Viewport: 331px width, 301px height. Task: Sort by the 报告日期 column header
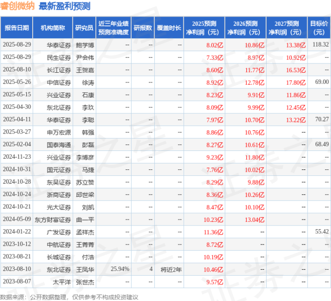17,28
